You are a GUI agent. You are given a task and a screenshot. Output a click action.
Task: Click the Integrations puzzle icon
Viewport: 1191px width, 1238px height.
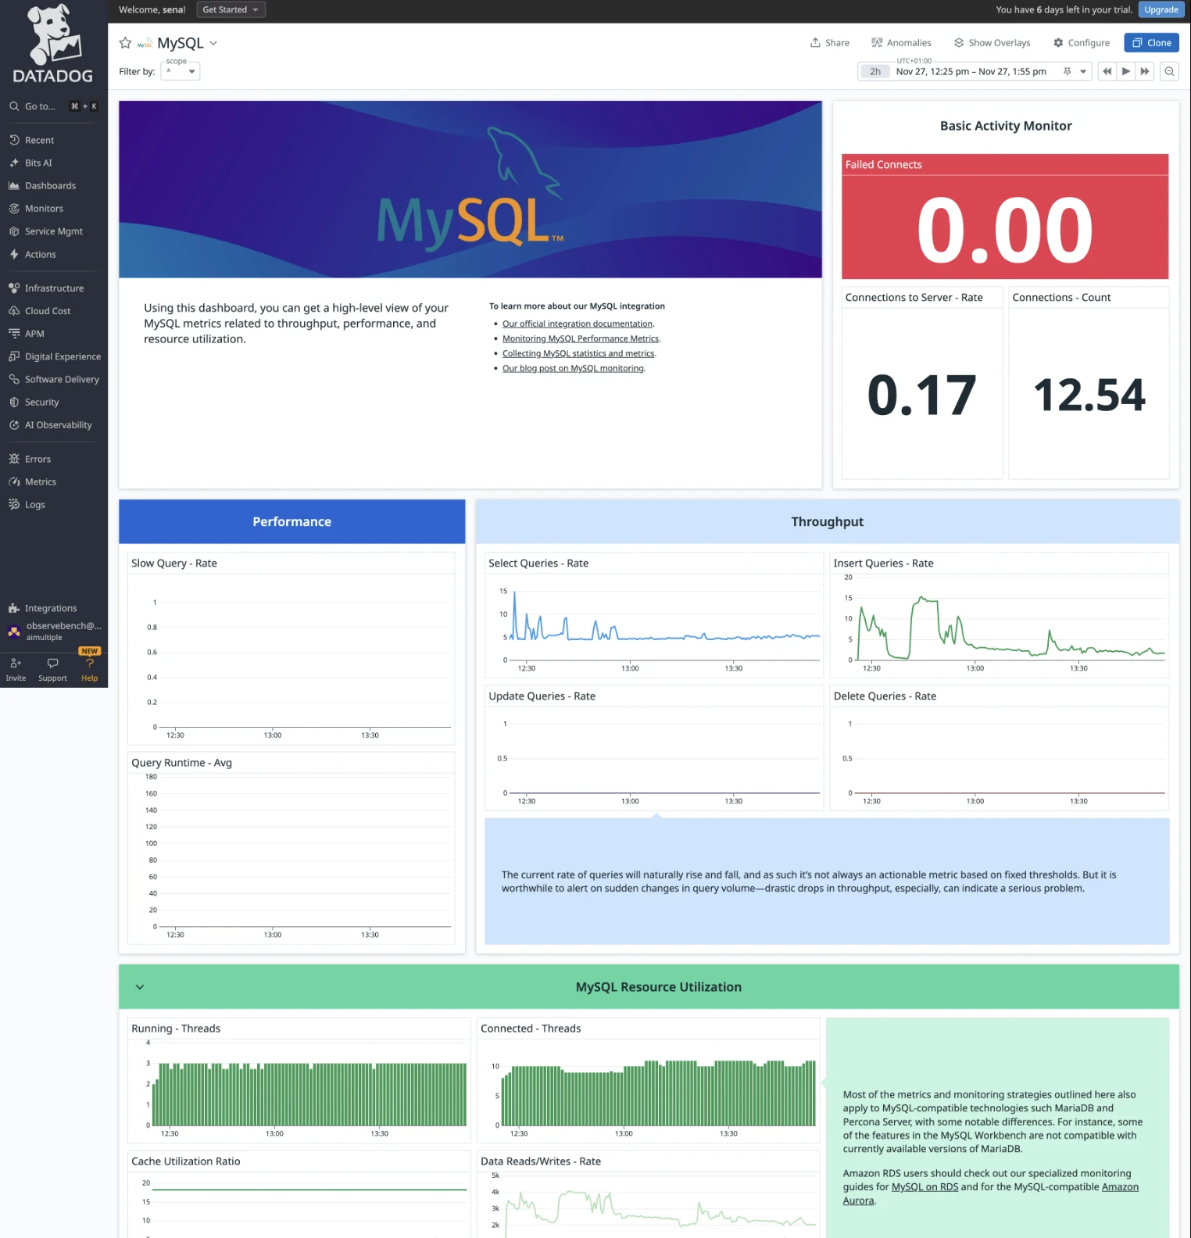pos(14,608)
